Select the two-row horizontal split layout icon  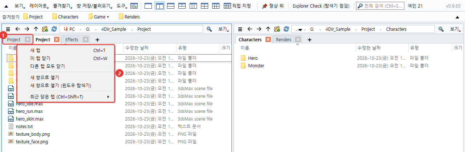pos(171,6)
